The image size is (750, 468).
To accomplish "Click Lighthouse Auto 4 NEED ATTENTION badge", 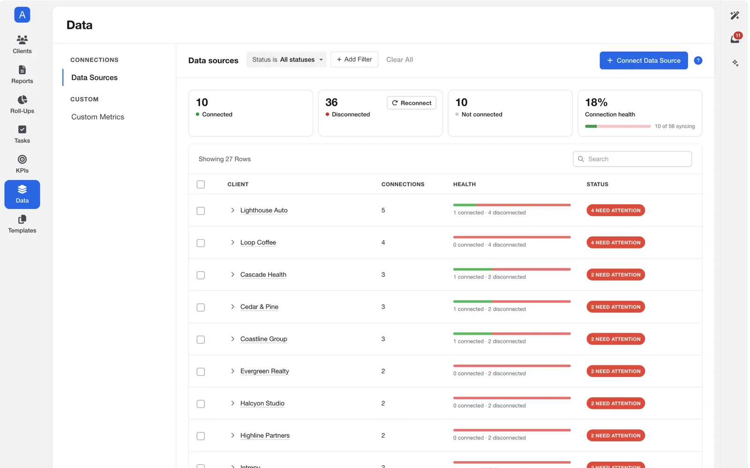I will tap(615, 211).
